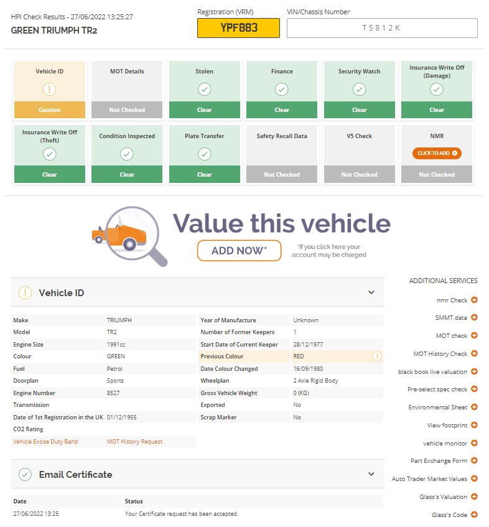Click the plus icon beside nmr Check
Viewport: 489px width, 527px height.
point(474,300)
